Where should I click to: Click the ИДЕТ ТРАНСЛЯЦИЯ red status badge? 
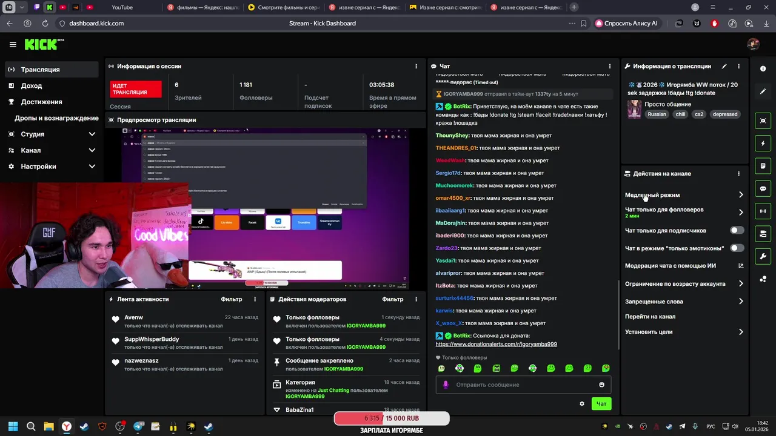point(136,89)
